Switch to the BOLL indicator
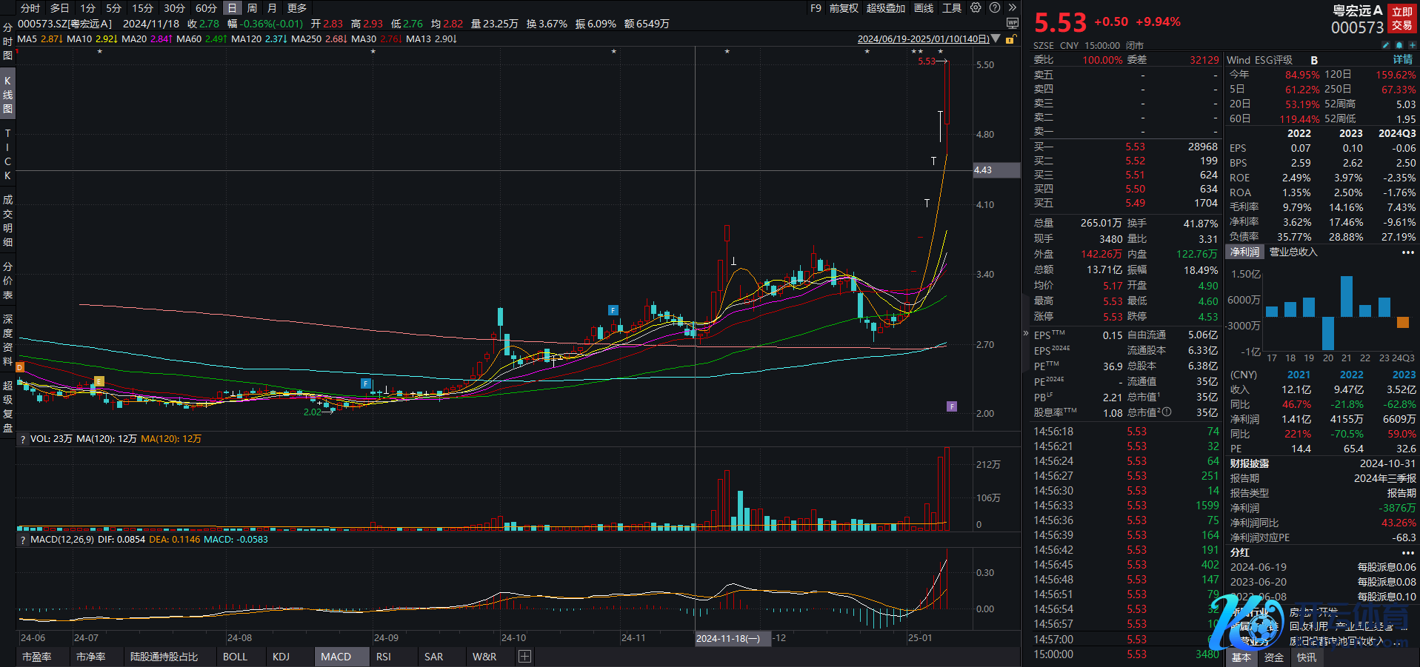 point(235,657)
